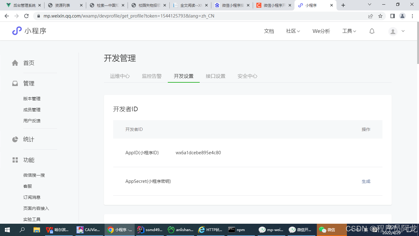Switch to the CAJViewer taskbar app
The height and width of the screenshot is (236, 419).
tap(88, 230)
